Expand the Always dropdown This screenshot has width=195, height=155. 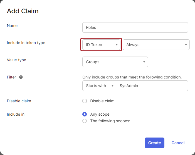point(156,45)
